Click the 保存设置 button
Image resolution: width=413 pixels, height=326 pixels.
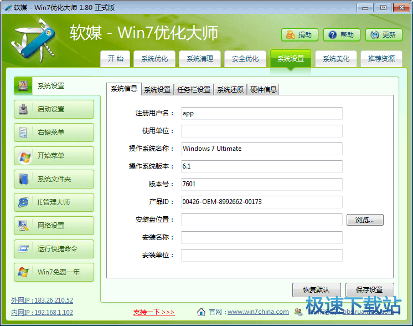[369, 290]
